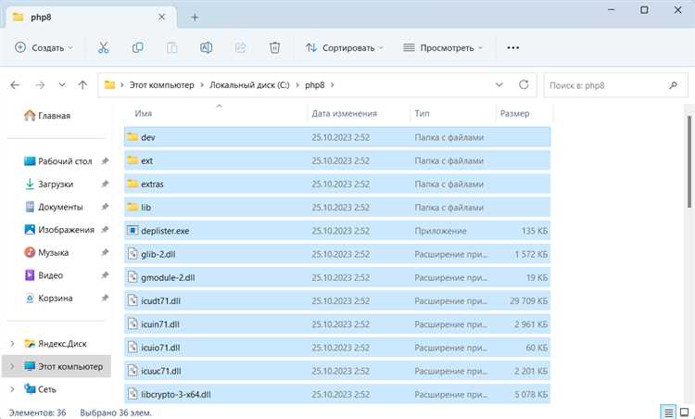Screen dimensions: 695x419
Task: Select icuio71.dll file
Action: click(x=337, y=348)
